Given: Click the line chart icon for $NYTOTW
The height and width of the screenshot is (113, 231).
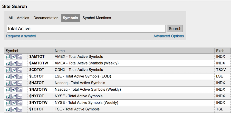Looking at the screenshot, I should 14,103.
